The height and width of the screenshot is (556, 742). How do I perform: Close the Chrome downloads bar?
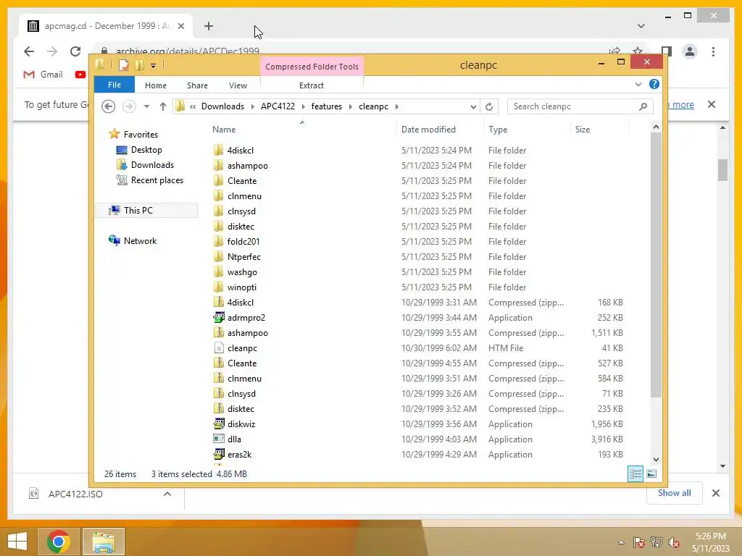click(715, 493)
